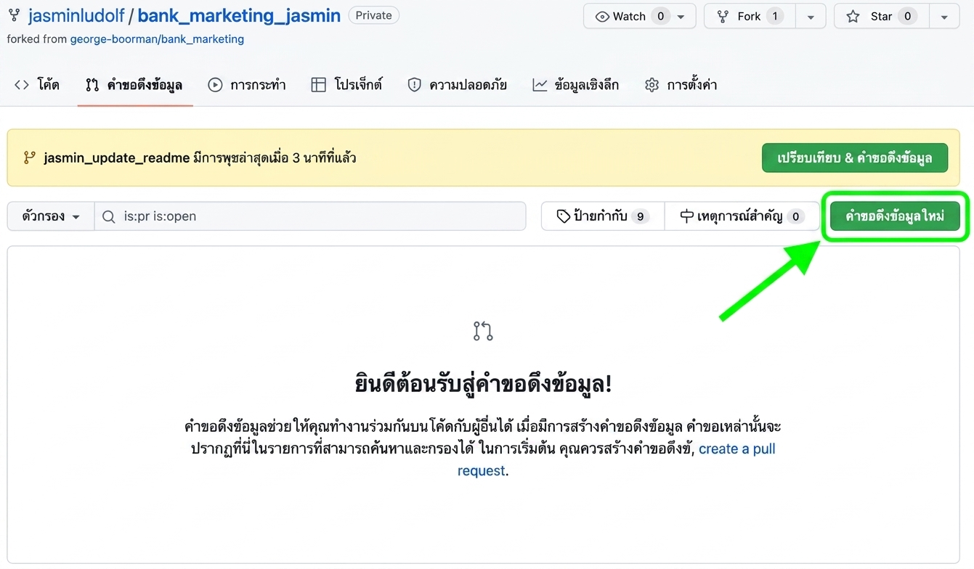The image size is (974, 569).
Task: Open the โปรเจ็กต์ (Projects) tab
Action: pyautogui.click(x=346, y=85)
